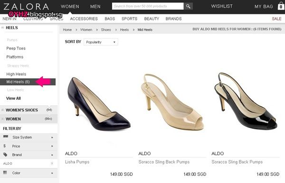Expand the Brand filter

pyautogui.click(x=28, y=155)
